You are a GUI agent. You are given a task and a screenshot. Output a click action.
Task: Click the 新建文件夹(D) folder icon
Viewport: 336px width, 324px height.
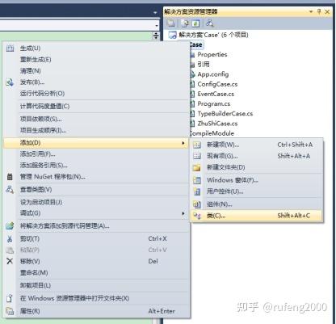coord(197,167)
